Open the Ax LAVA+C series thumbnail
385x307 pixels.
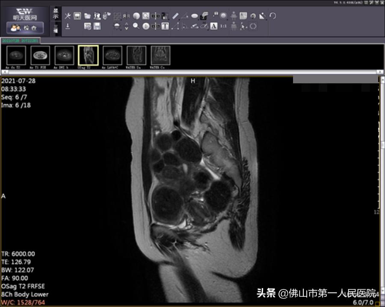[112, 56]
